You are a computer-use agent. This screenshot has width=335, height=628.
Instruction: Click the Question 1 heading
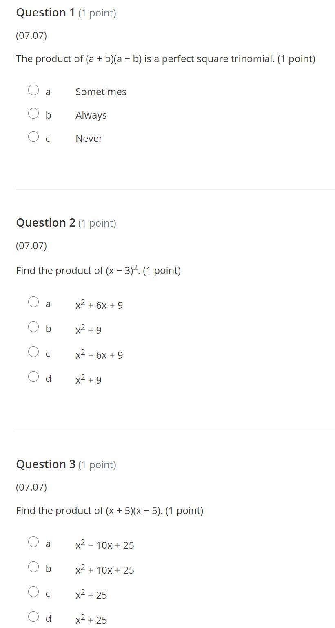45,13
